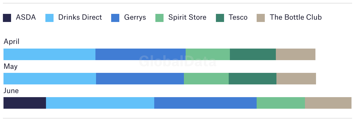
Task: Select the Spirit Store legend swatch
Action: (x=159, y=18)
